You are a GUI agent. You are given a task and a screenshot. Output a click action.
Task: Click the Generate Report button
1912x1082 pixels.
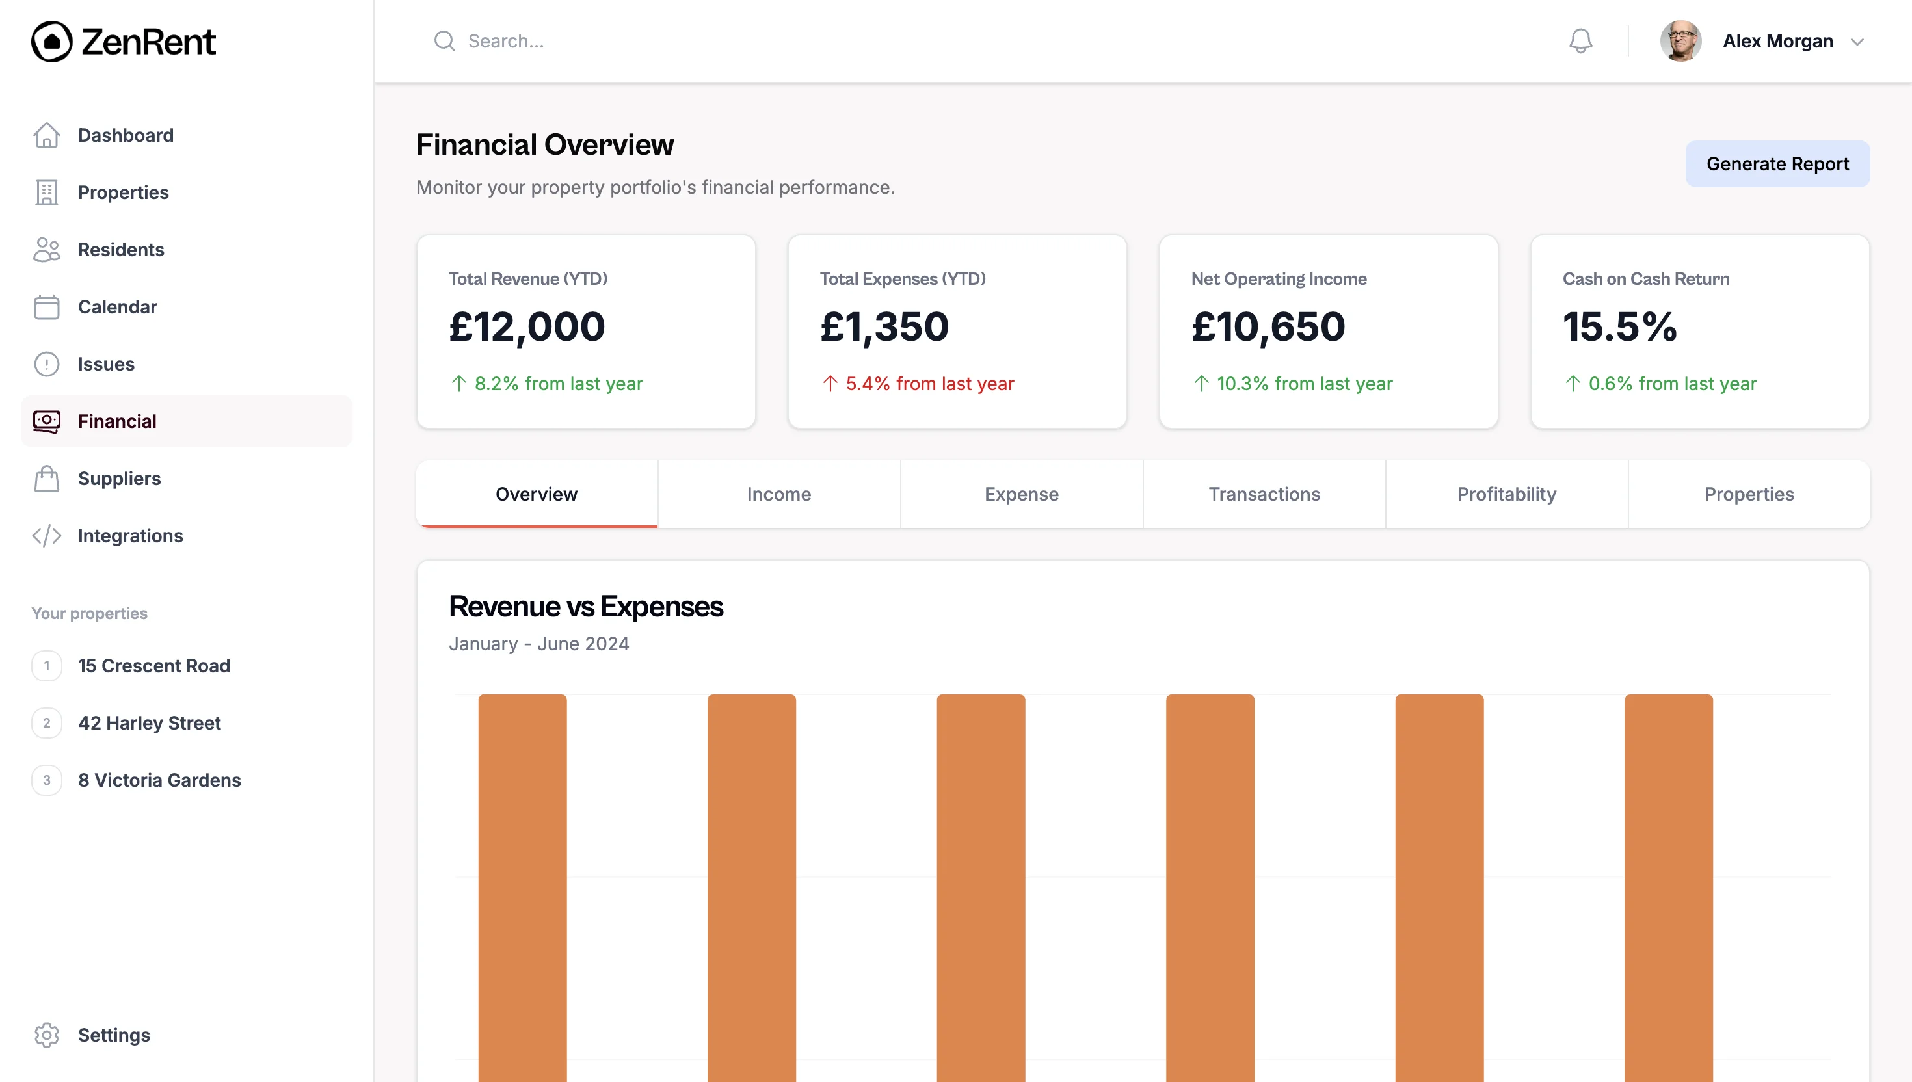pyautogui.click(x=1777, y=165)
